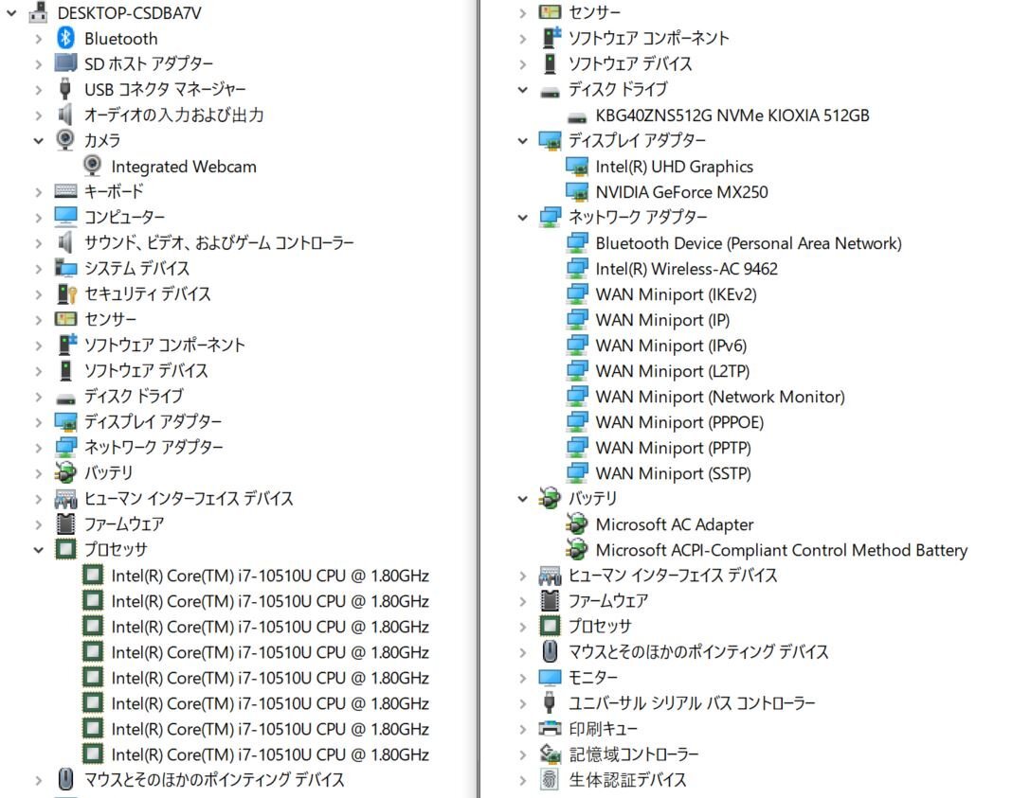Click the KBG40ZNS512G NVMe drive icon
Image resolution: width=1012 pixels, height=798 pixels.
point(576,117)
